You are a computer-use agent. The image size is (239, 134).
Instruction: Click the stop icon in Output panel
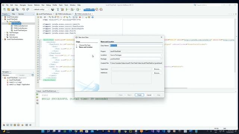tap(37, 100)
